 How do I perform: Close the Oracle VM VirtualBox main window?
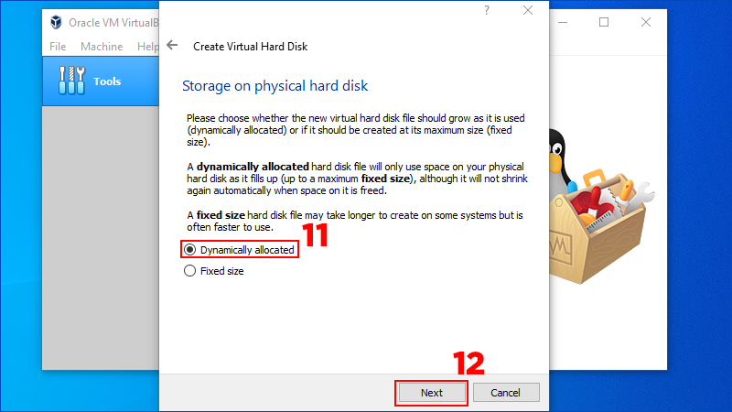pos(646,23)
